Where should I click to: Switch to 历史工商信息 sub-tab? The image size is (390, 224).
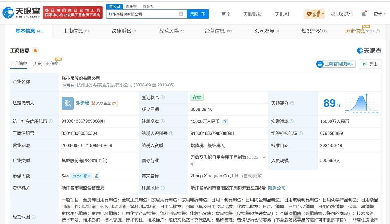[x=46, y=64]
